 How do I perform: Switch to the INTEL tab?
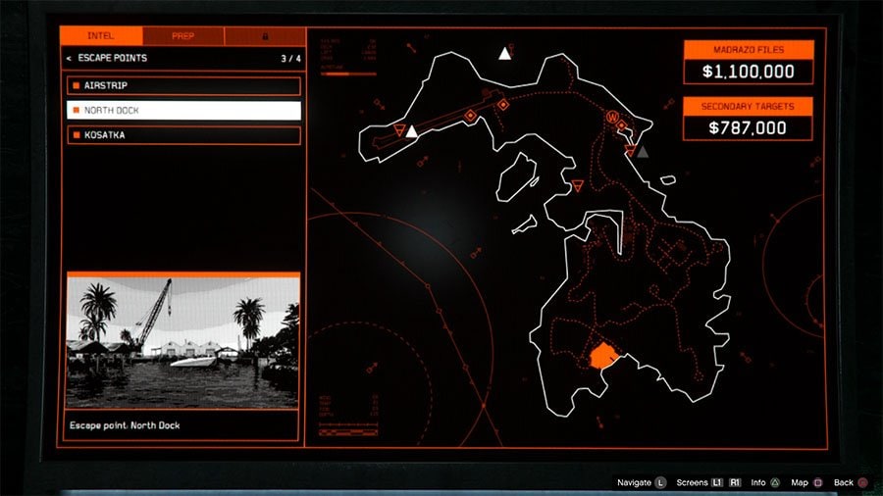click(101, 36)
